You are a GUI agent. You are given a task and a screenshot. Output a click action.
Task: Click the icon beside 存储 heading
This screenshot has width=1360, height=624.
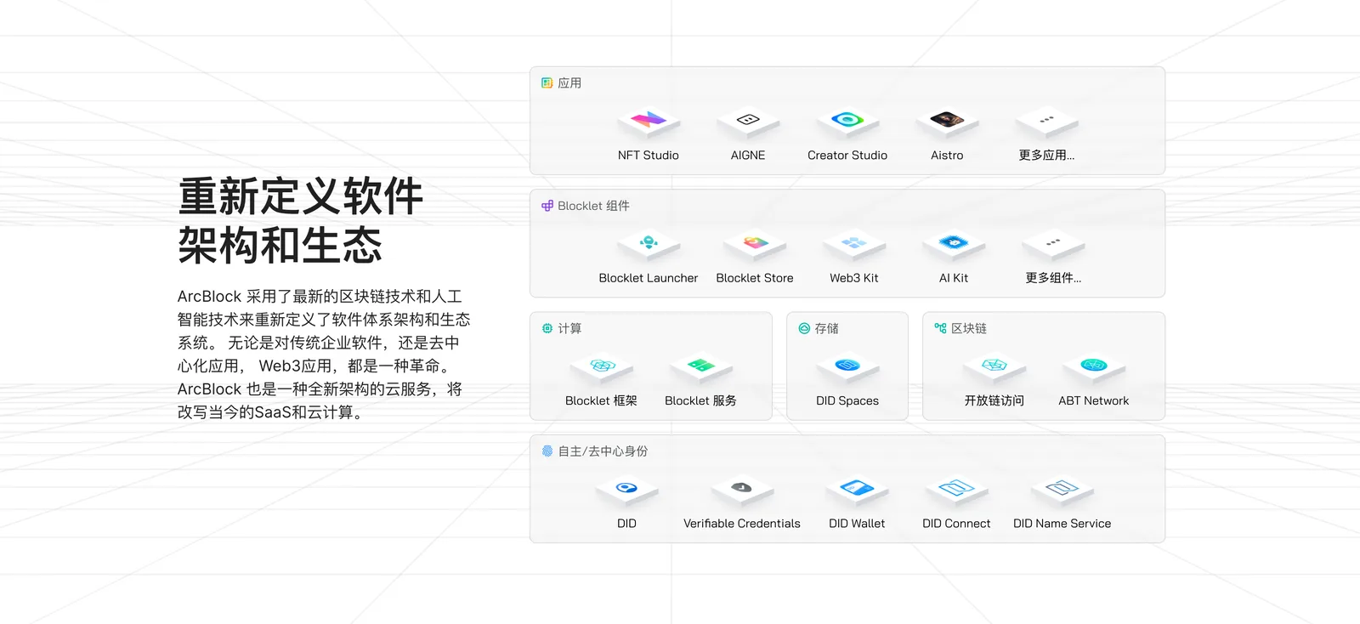pos(804,328)
